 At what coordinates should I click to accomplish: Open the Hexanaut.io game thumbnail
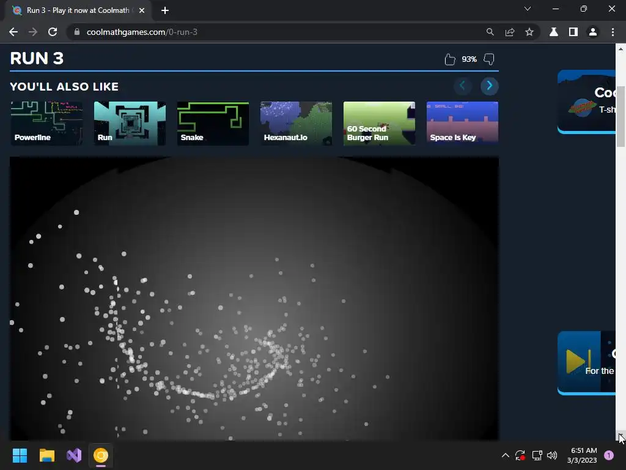point(296,124)
